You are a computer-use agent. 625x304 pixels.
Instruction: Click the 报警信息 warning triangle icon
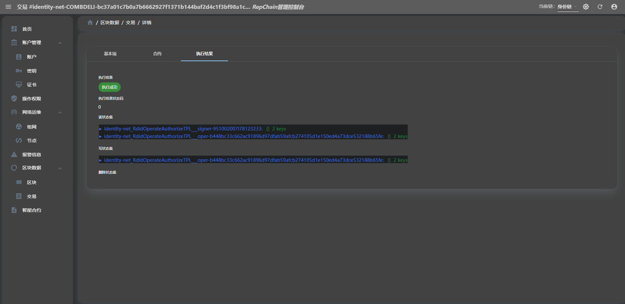tap(14, 154)
